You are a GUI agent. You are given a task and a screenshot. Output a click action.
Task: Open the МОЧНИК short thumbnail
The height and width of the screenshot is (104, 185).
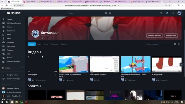coord(56,95)
